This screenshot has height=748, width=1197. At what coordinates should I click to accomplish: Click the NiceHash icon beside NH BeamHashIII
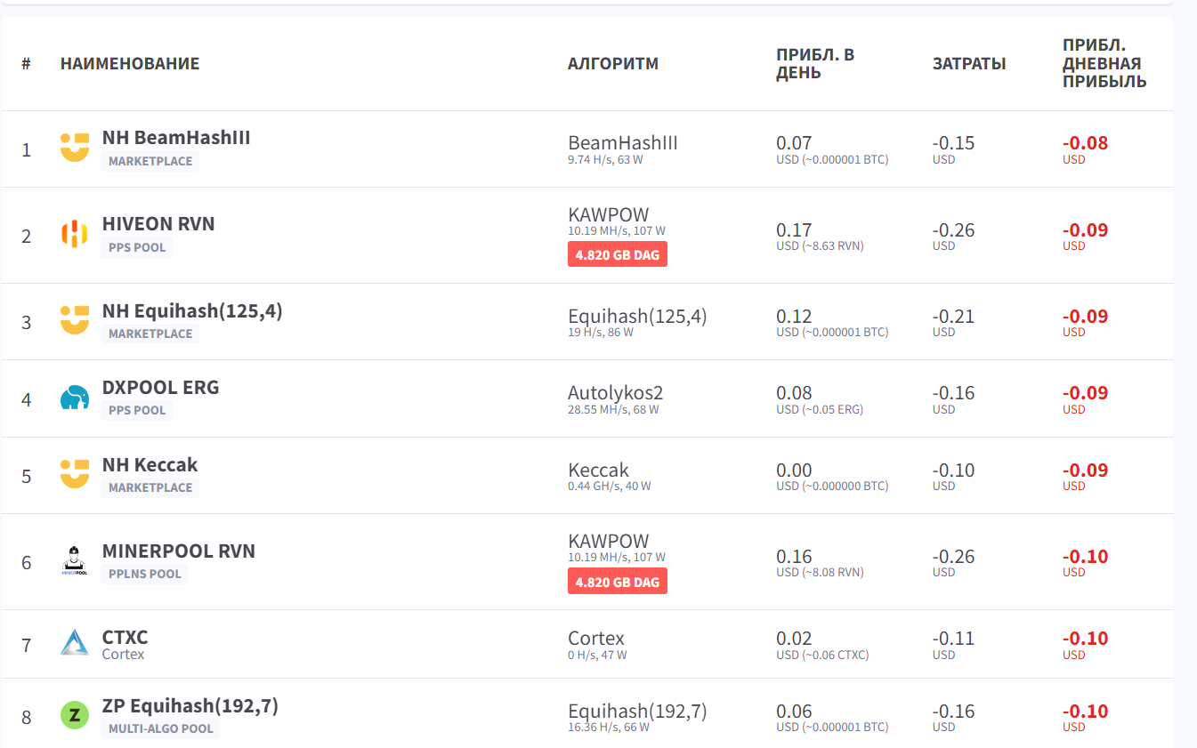(75, 148)
